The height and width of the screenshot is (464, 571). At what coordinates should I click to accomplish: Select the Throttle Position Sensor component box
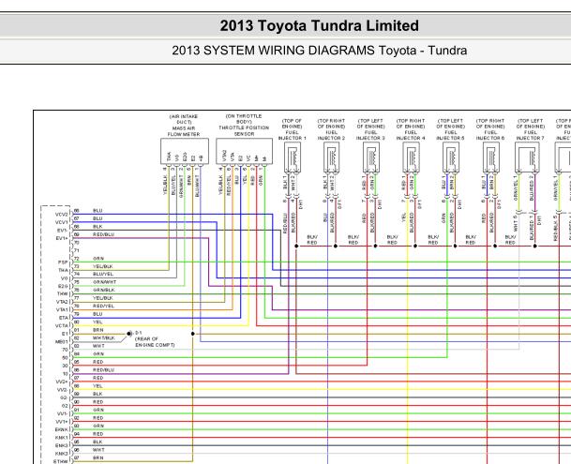coord(244,151)
